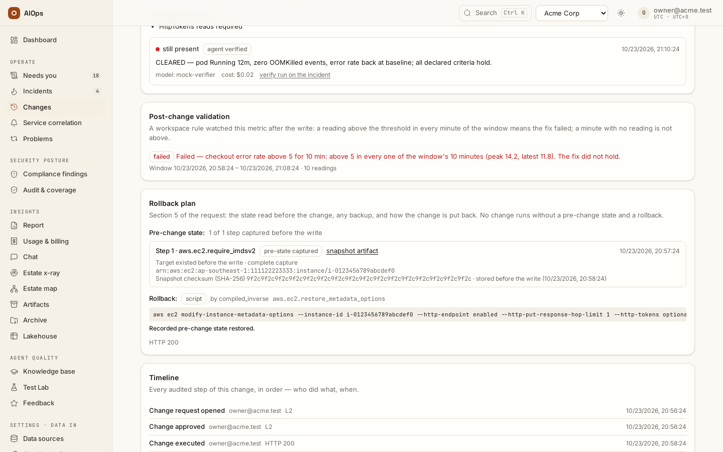Click the Report document icon
Image resolution: width=723 pixels, height=452 pixels.
click(x=14, y=225)
